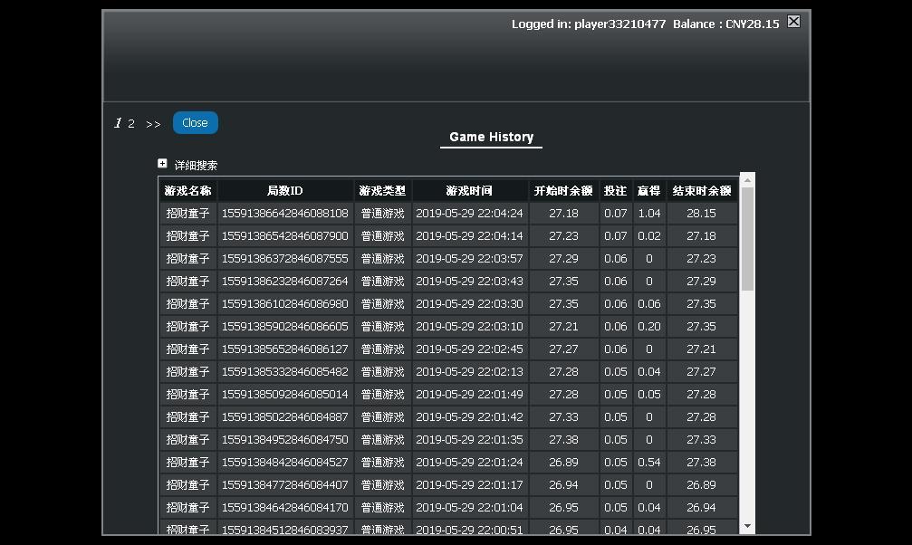Select row with time 22:03:30
The height and width of the screenshot is (545, 912).
pos(448,303)
